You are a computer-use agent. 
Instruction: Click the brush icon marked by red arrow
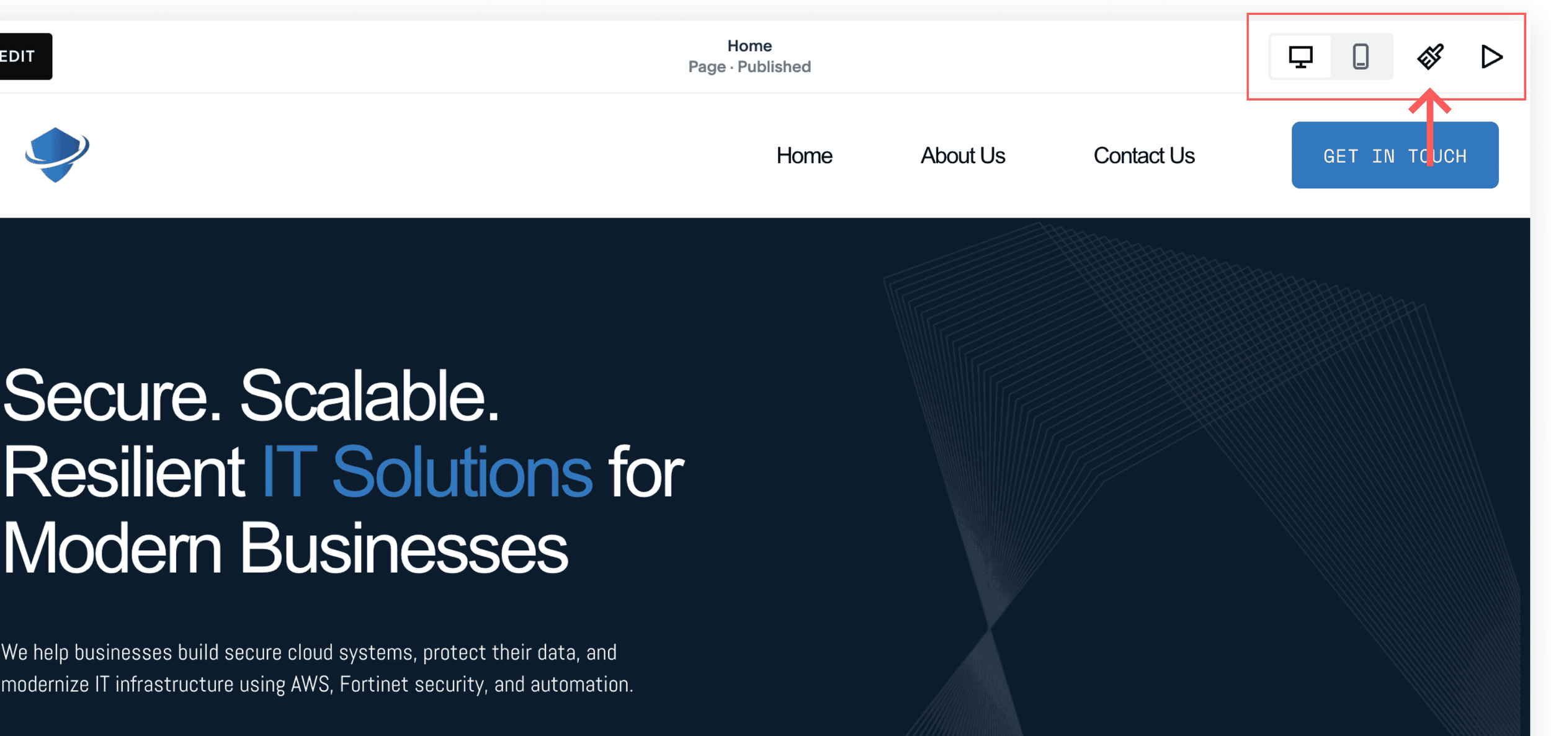click(1431, 57)
